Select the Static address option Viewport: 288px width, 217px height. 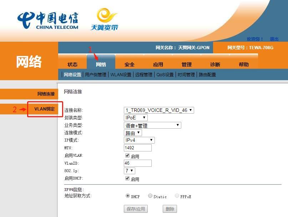pyautogui.click(x=150, y=195)
